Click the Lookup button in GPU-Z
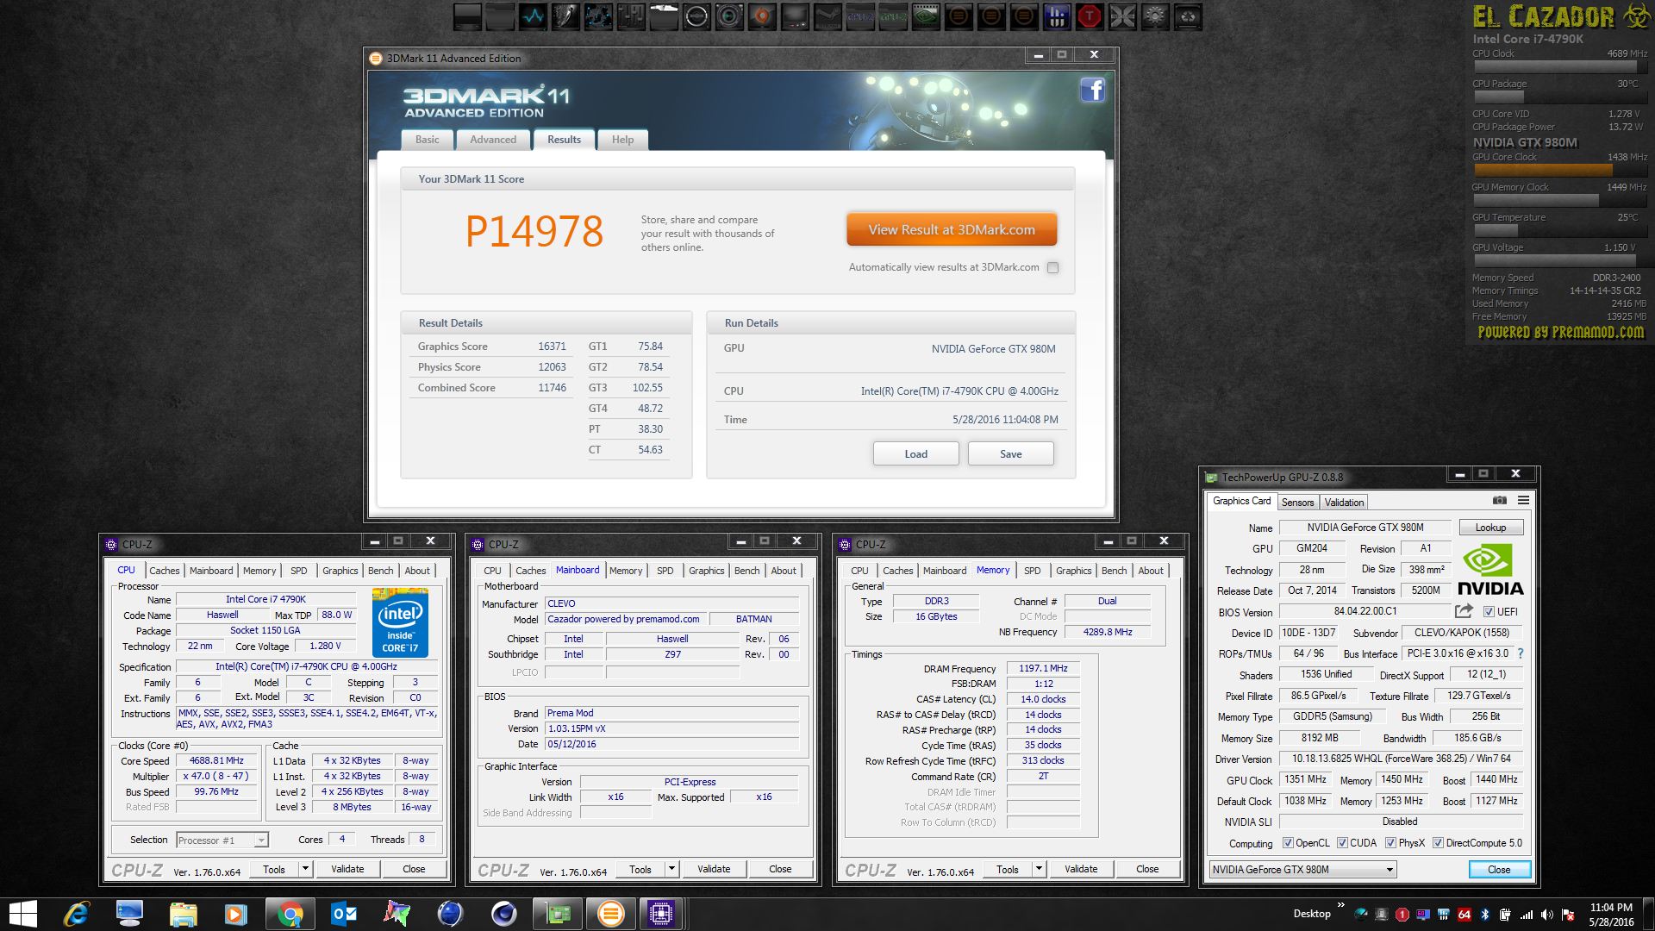 [1490, 528]
